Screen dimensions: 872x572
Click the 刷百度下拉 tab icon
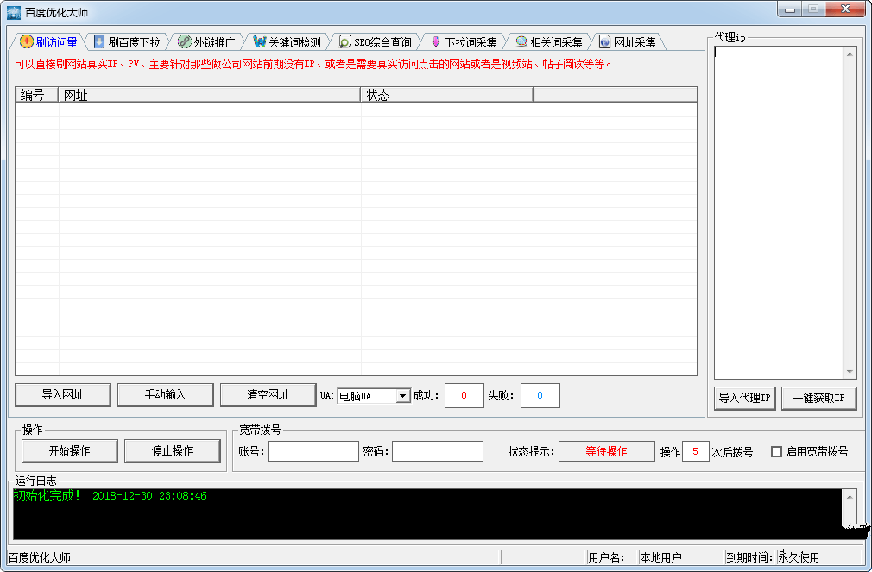tap(99, 41)
